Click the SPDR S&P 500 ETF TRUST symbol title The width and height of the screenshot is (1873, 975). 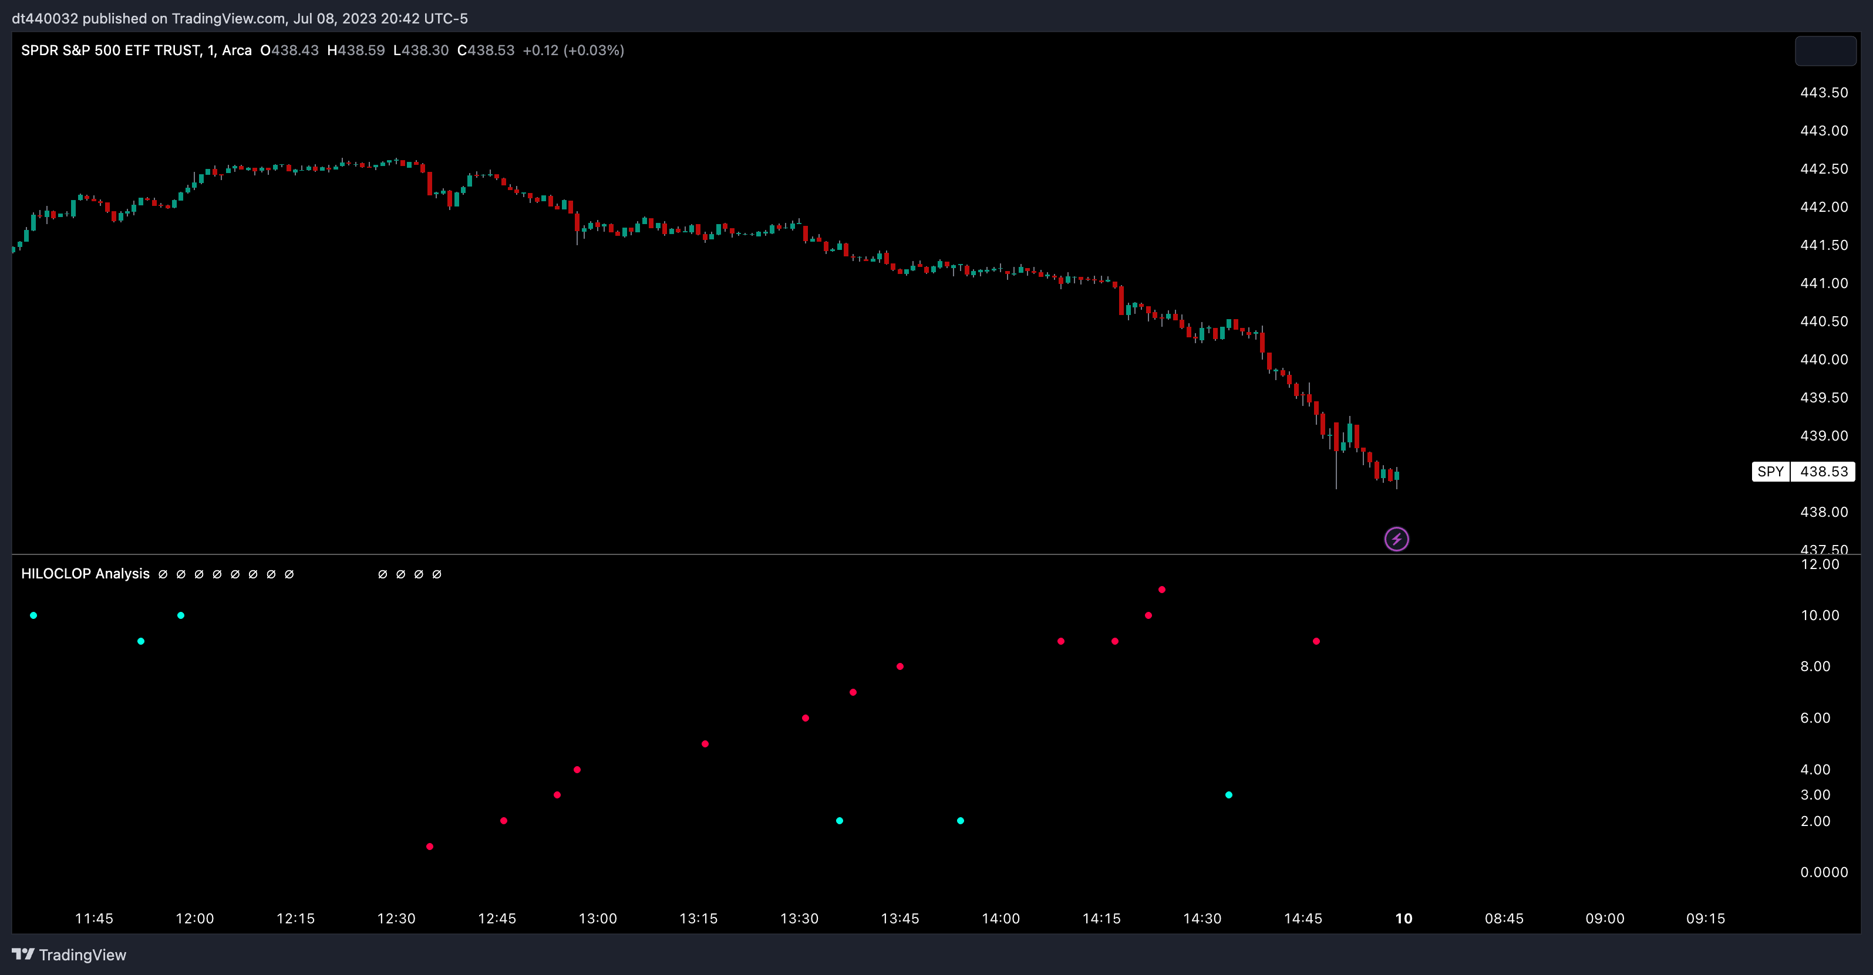click(x=137, y=50)
